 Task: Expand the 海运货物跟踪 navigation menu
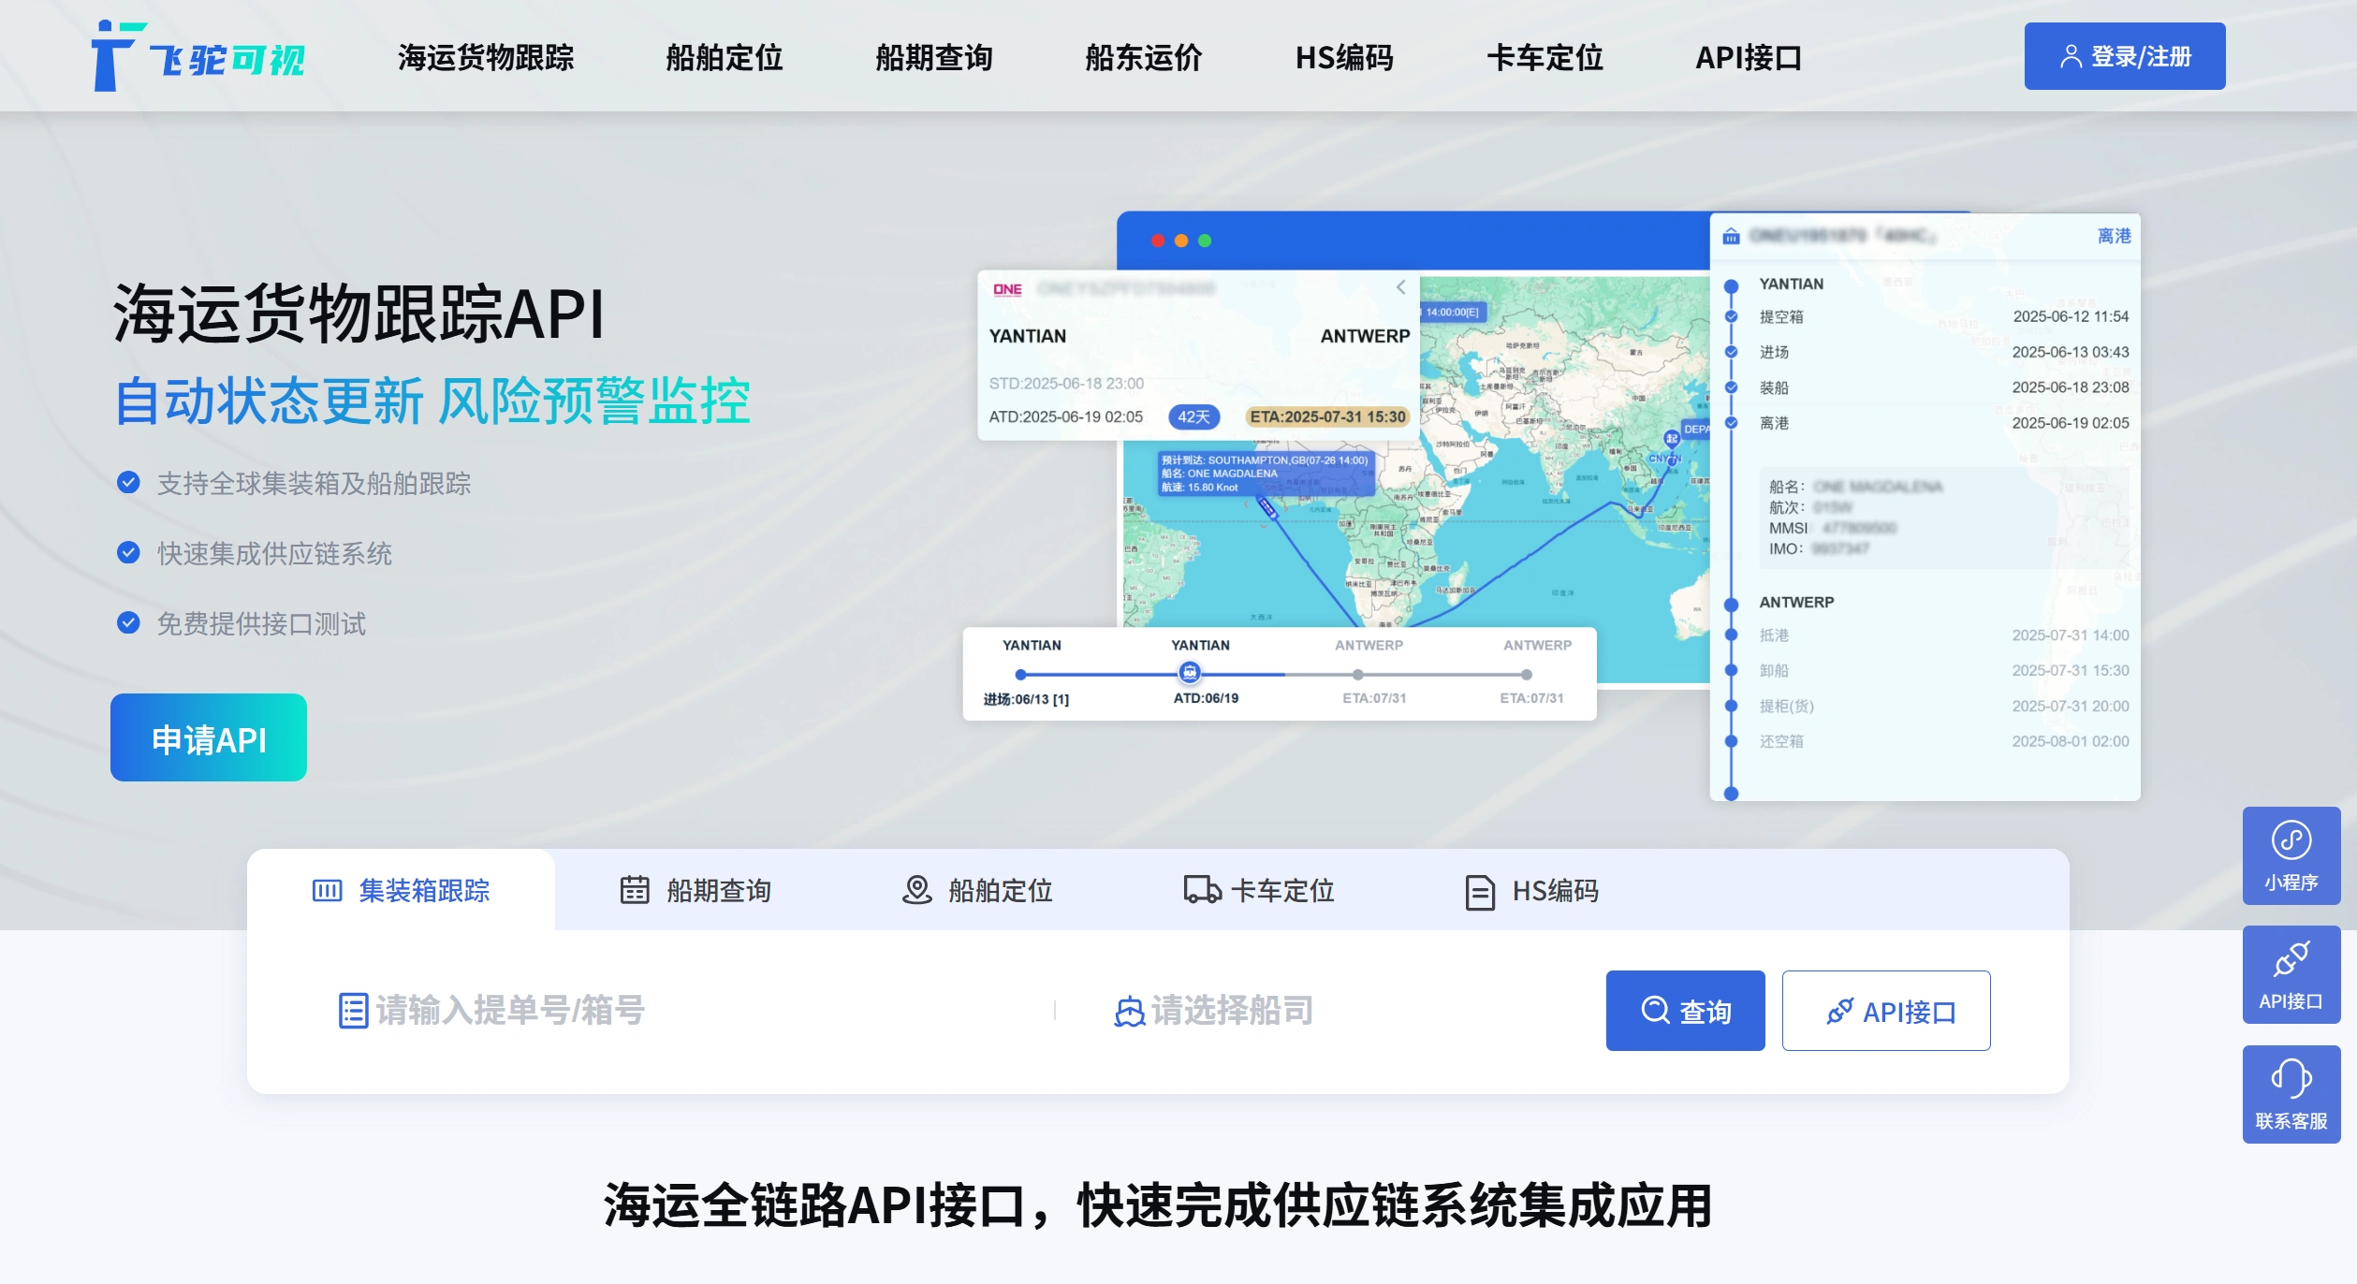485,58
